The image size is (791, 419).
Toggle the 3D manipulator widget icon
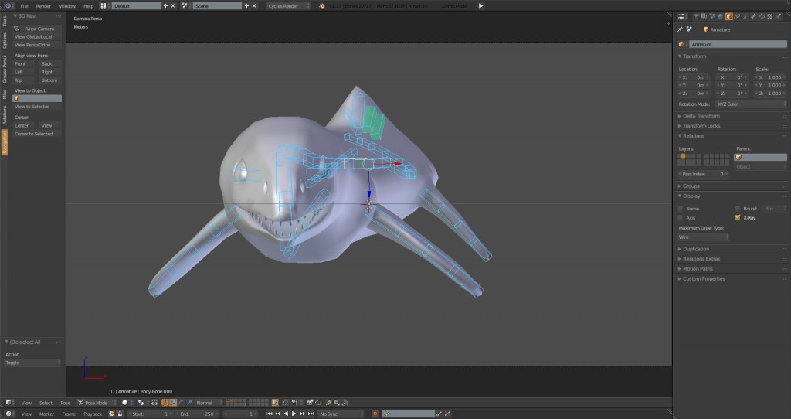(165, 402)
